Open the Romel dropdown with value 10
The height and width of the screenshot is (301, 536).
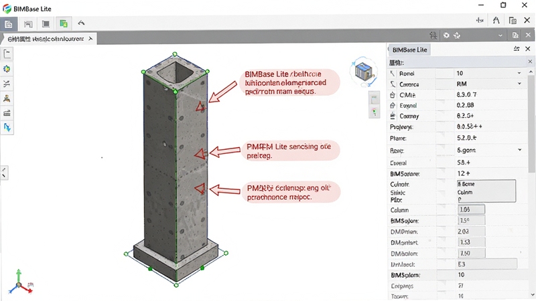[519, 73]
